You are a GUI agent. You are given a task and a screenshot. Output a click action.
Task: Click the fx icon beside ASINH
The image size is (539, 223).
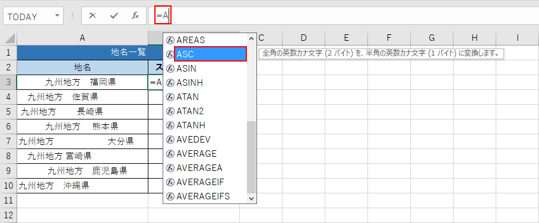coord(170,83)
